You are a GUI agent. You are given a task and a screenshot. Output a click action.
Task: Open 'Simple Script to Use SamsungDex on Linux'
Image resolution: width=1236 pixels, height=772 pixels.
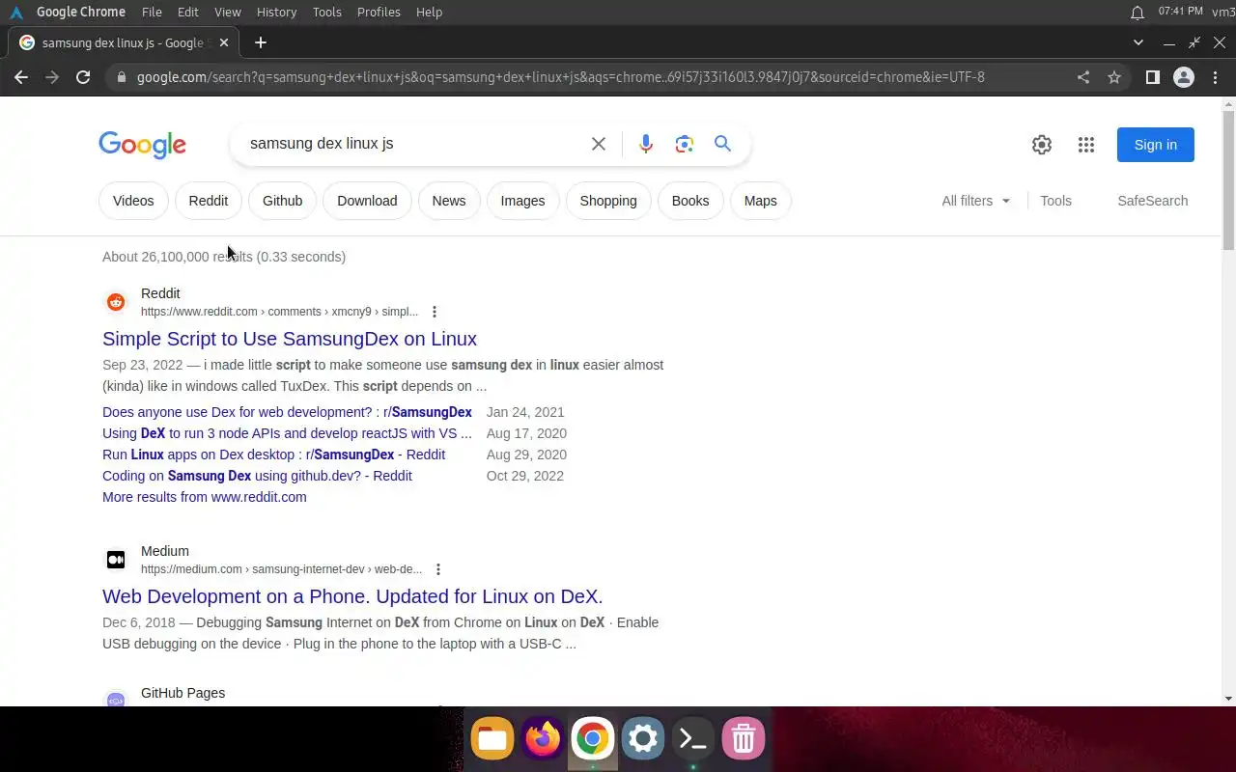click(x=290, y=339)
